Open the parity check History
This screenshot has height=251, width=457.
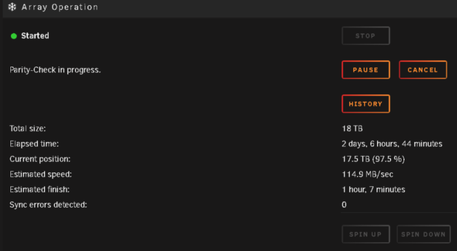click(x=366, y=104)
